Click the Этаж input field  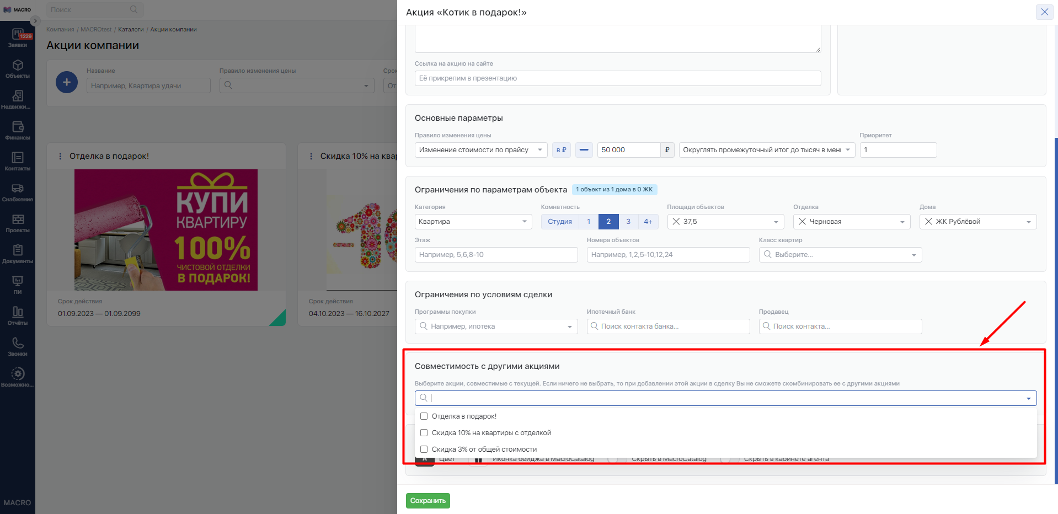click(495, 255)
